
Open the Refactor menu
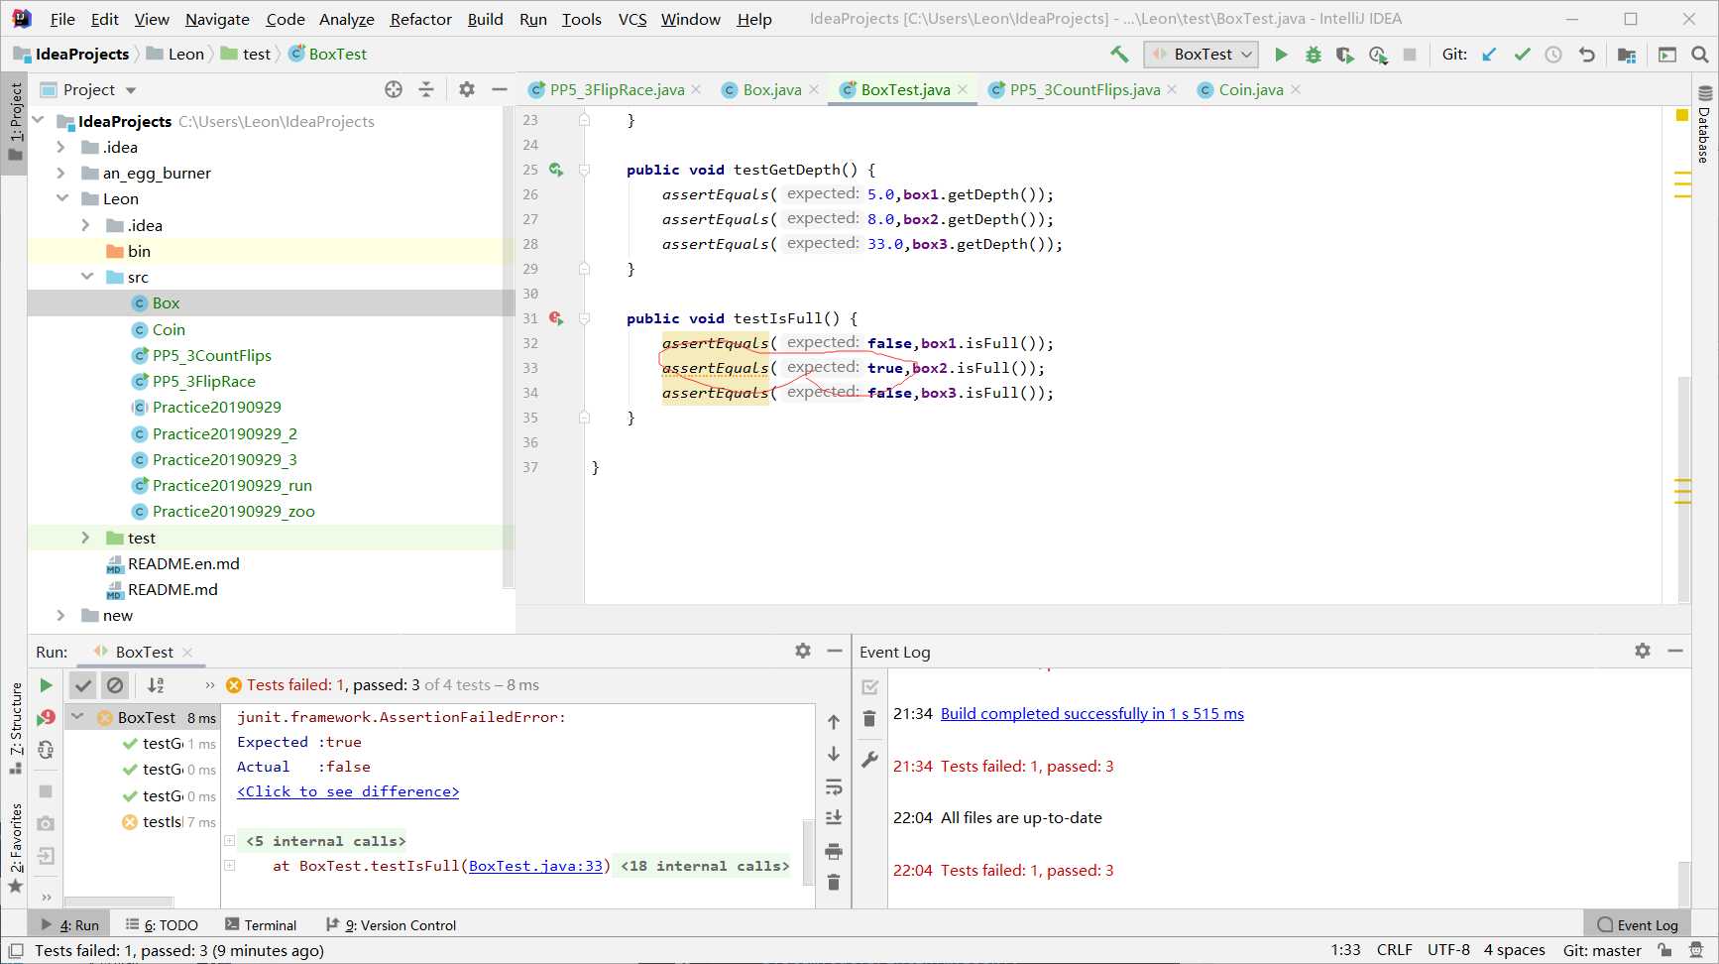point(421,19)
